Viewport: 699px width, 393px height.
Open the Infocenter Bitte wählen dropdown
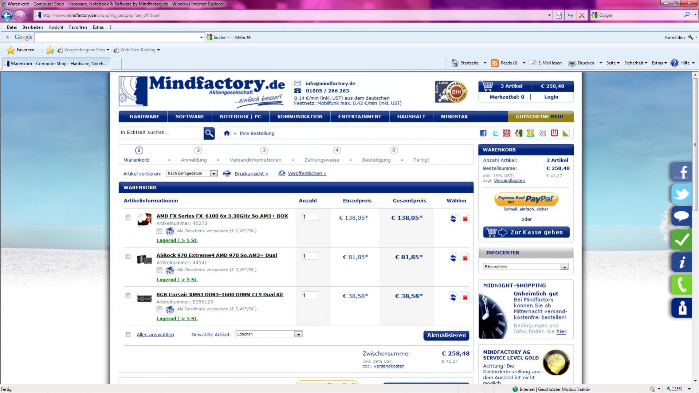click(x=526, y=267)
